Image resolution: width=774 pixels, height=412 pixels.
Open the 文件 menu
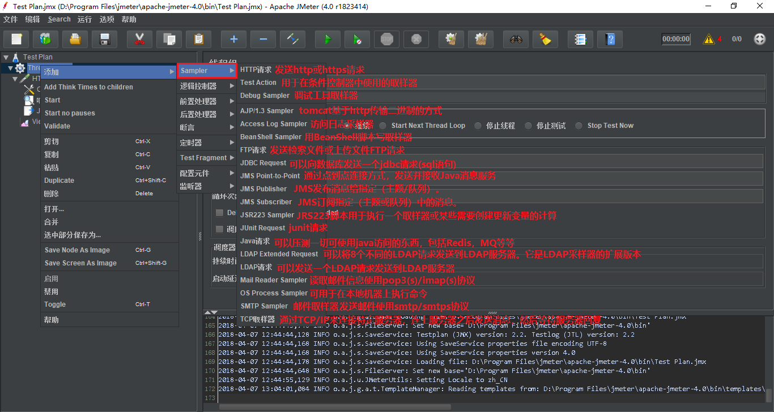click(x=10, y=19)
